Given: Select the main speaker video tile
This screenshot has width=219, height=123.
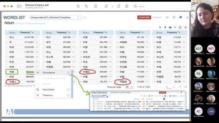Looking at the screenshot, I should (x=205, y=18).
